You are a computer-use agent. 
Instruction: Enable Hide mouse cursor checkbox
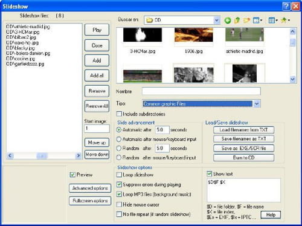tap(119, 204)
